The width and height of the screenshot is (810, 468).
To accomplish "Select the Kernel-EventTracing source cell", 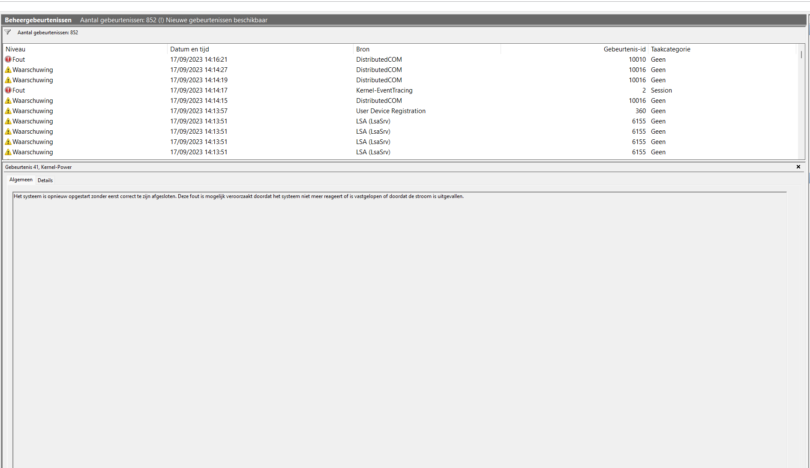I will click(x=384, y=90).
